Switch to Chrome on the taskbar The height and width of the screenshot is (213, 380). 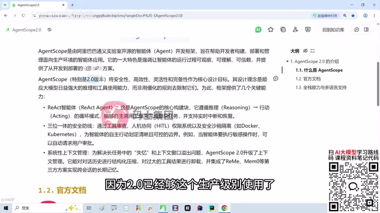click(224, 208)
